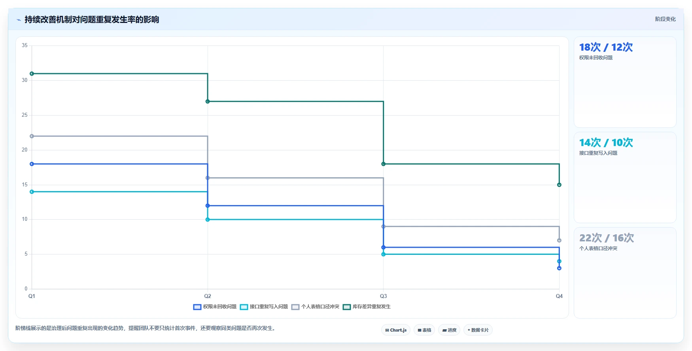Toggle 权限未回收问题 legend swatch
Image resolution: width=692 pixels, height=351 pixels.
coord(197,307)
